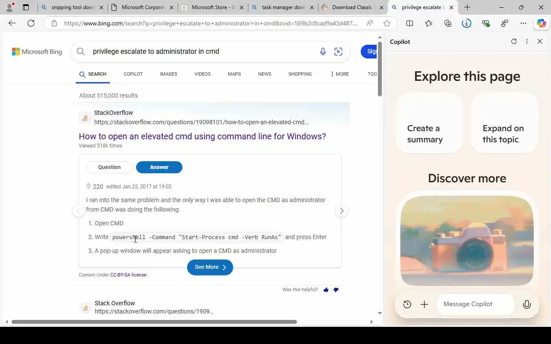The width and height of the screenshot is (551, 344).
Task: Open the VIDEOS search tab
Action: pos(202,74)
